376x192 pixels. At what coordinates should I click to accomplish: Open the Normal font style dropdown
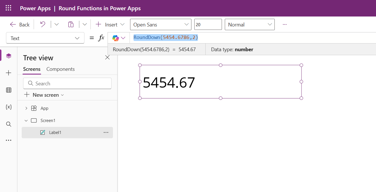tap(249, 24)
